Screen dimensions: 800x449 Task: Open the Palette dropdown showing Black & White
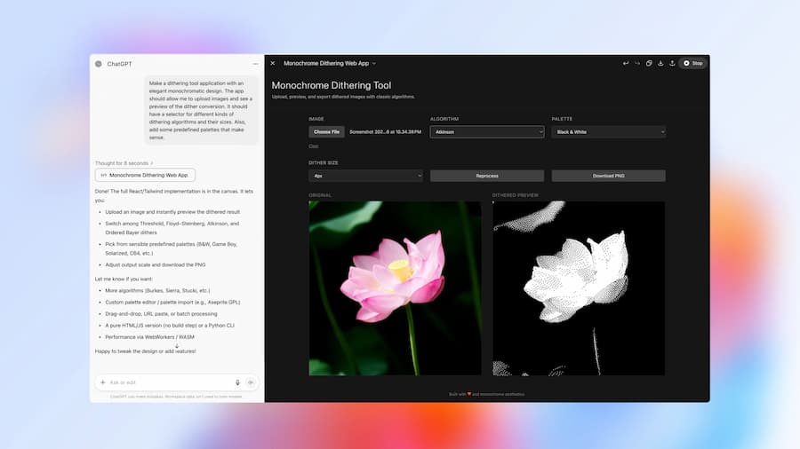point(608,131)
